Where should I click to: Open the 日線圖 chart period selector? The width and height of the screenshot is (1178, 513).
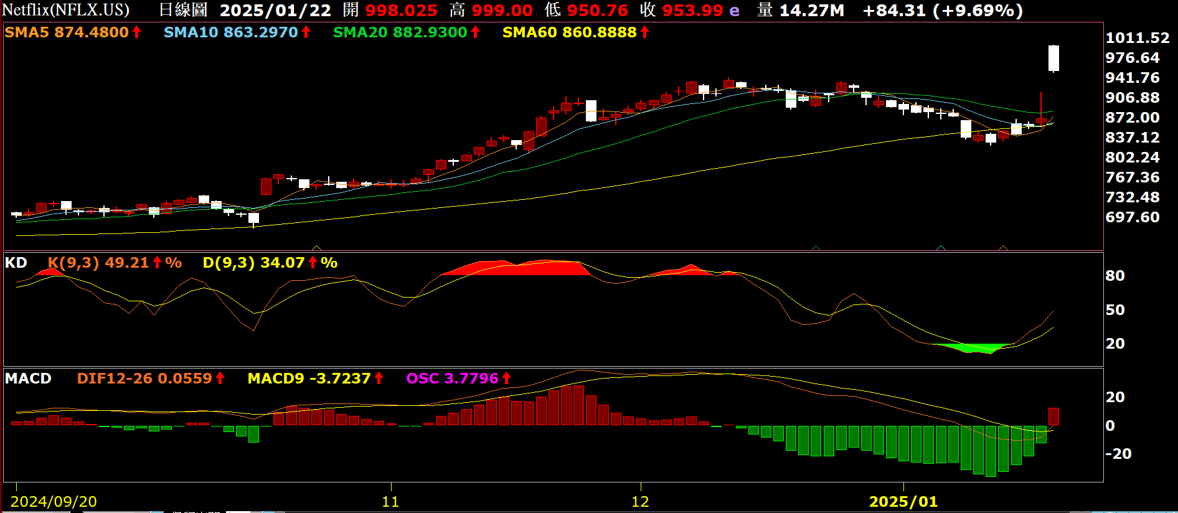pos(182,11)
